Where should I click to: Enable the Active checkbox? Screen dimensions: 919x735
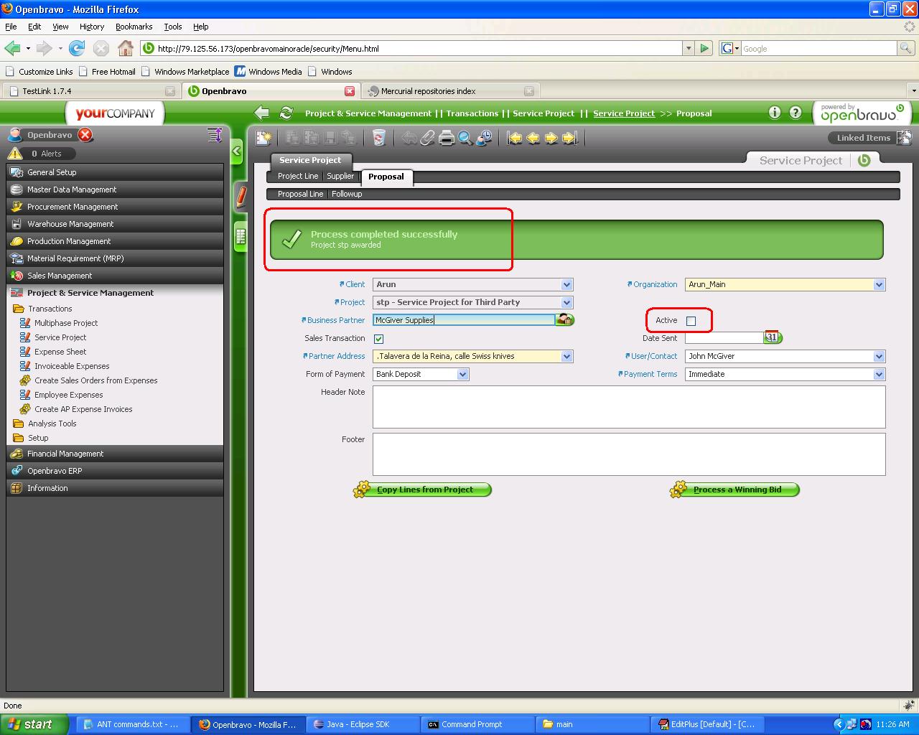pos(691,321)
